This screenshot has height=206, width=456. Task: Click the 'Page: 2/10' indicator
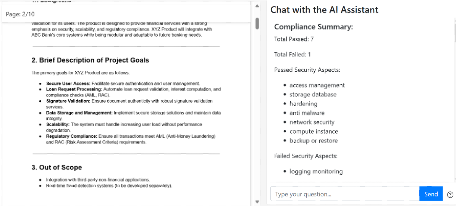20,14
